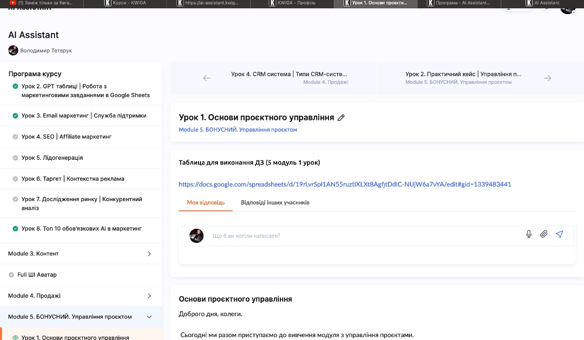Open Урок 8. Топ 10 обов'язкових AI lesson
Viewport: 584px width, 340px height.
tap(81, 229)
